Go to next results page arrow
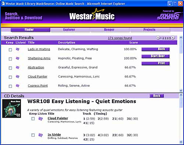 click(173, 38)
